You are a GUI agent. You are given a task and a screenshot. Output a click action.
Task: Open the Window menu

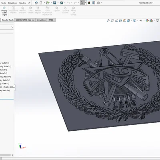pyautogui.click(x=23, y=3)
